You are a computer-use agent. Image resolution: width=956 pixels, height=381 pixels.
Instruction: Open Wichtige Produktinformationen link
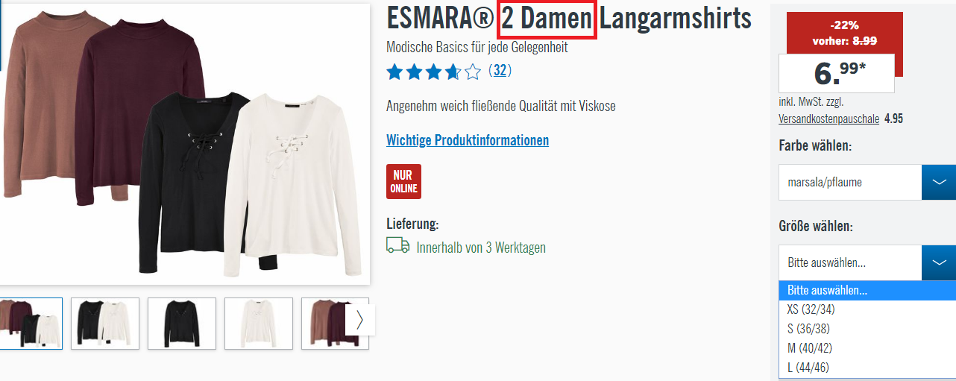(x=468, y=140)
